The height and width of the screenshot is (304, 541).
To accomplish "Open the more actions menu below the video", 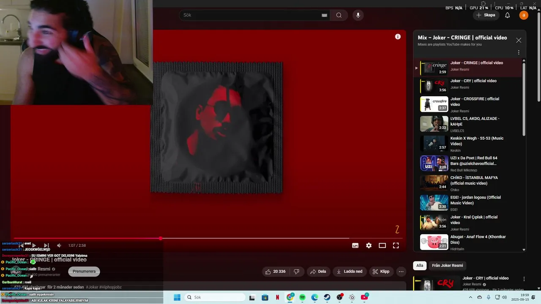I will click(x=401, y=271).
